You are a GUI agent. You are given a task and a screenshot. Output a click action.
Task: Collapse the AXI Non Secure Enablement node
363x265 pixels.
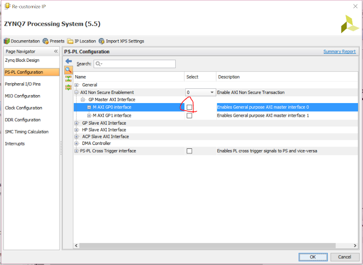(x=77, y=92)
